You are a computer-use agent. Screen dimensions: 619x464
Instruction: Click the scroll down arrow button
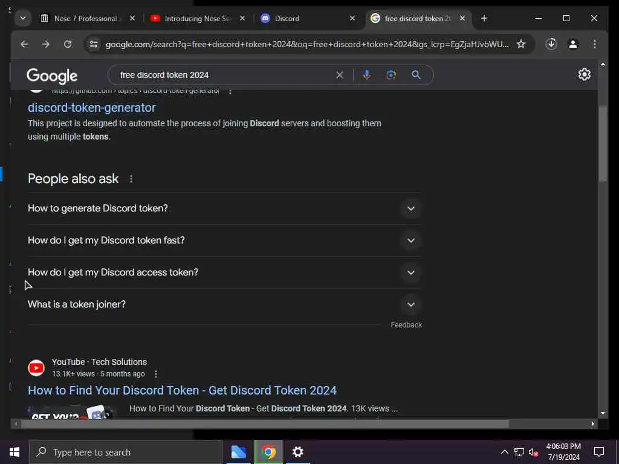tap(603, 413)
